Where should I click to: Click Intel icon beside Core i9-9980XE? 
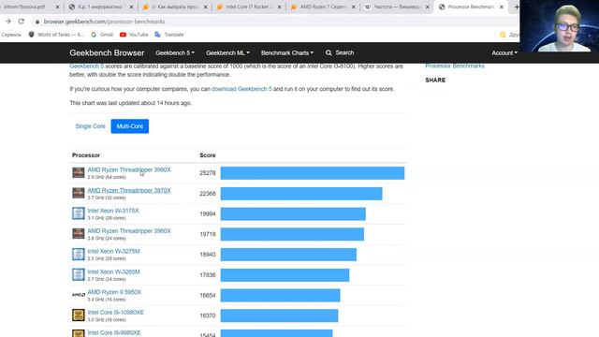79,333
